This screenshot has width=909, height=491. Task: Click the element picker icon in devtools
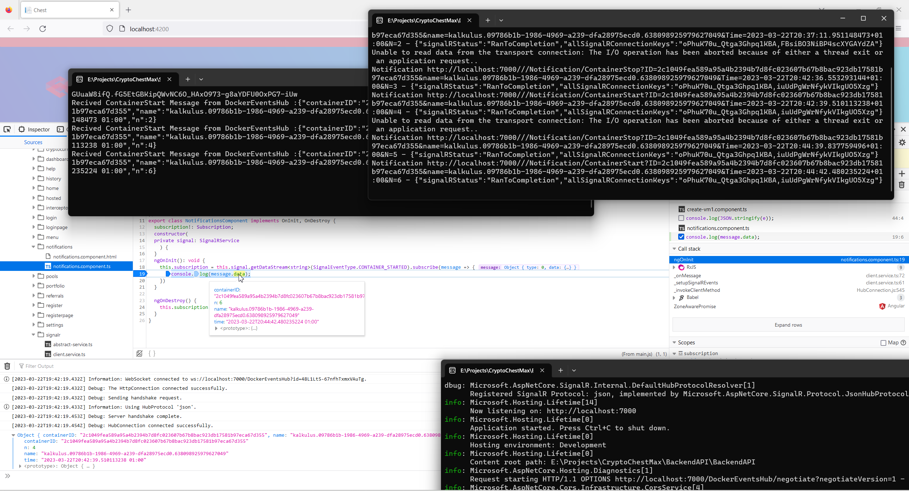coord(7,129)
